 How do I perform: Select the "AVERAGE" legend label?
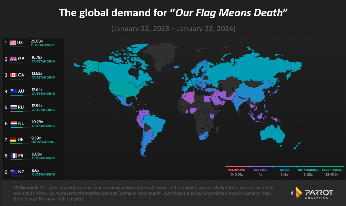point(260,170)
